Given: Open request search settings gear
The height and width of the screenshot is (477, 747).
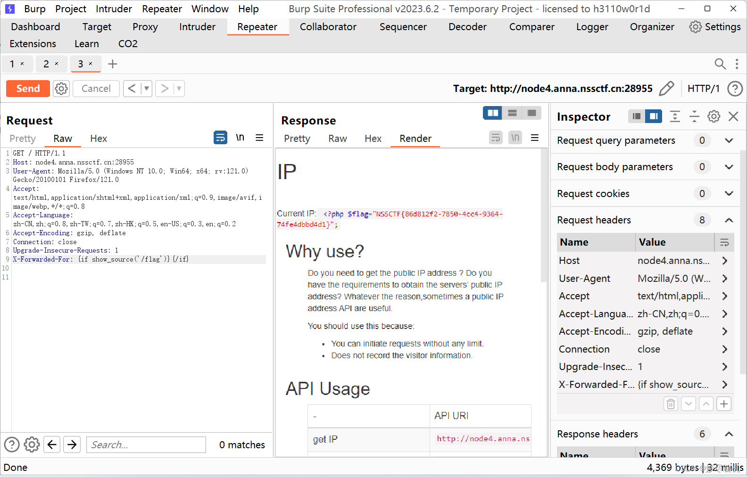Looking at the screenshot, I should click(x=32, y=444).
